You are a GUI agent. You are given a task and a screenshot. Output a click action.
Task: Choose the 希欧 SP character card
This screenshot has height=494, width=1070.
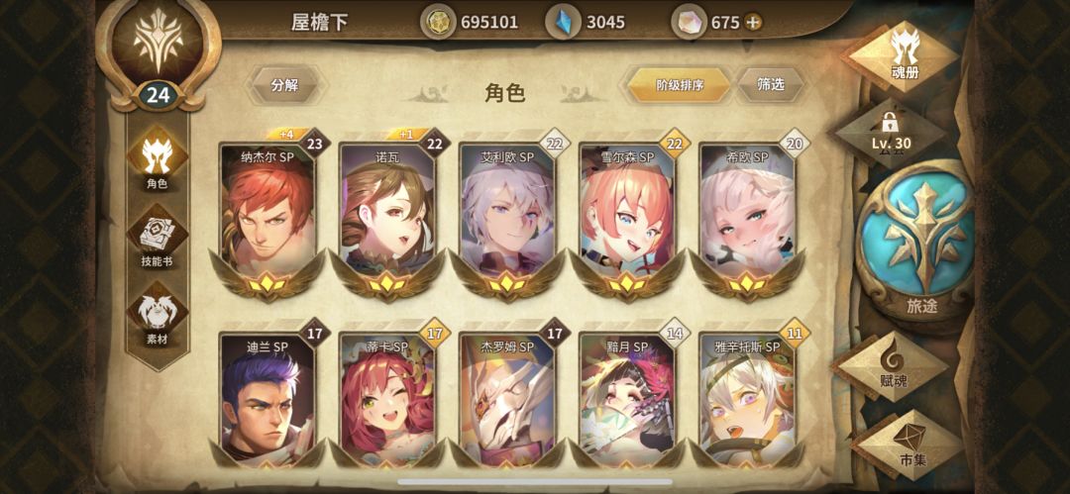click(x=747, y=217)
